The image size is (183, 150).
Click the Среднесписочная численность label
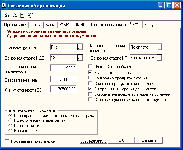click(20, 69)
